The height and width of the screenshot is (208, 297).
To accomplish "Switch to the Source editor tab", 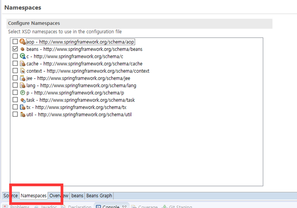I will [x=11, y=196].
